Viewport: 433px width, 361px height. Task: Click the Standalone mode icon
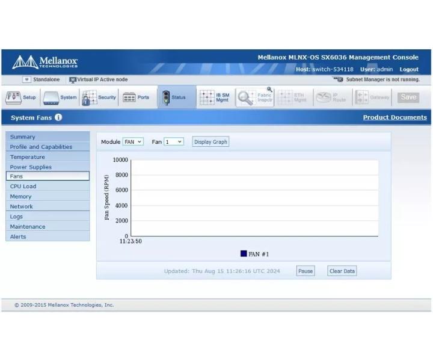click(26, 79)
